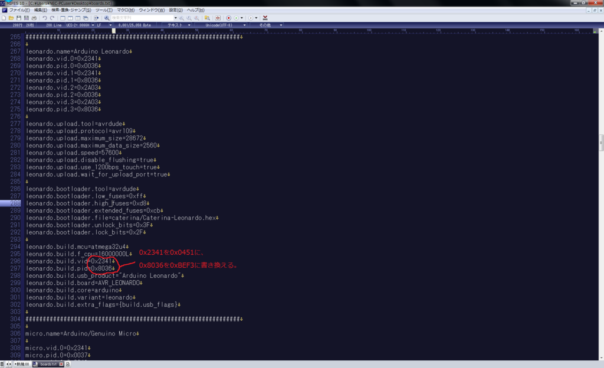
Task: Open the Unicode(UTF-8) encoding dropdown
Action: click(x=244, y=25)
